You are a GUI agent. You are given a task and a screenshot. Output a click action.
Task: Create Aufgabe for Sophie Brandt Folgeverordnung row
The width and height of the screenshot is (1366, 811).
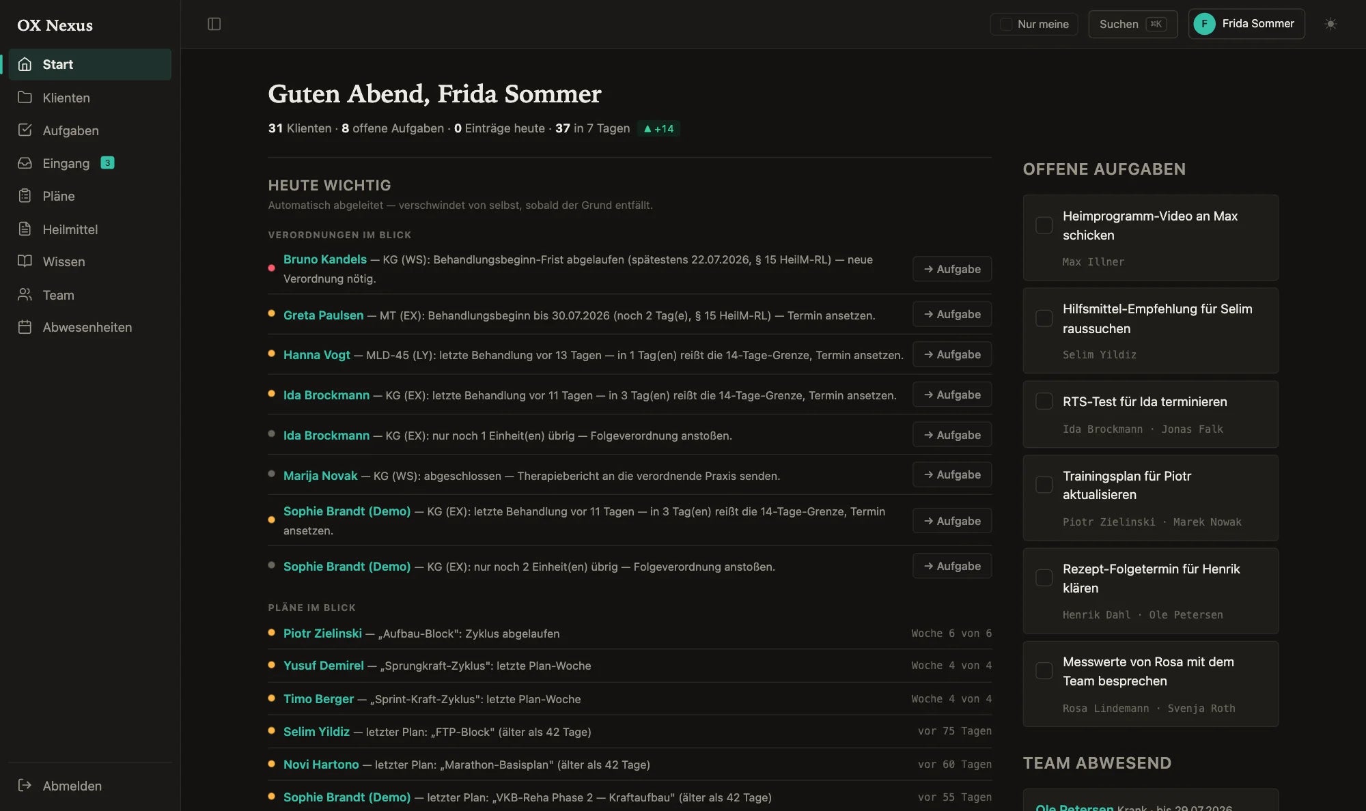tap(952, 566)
